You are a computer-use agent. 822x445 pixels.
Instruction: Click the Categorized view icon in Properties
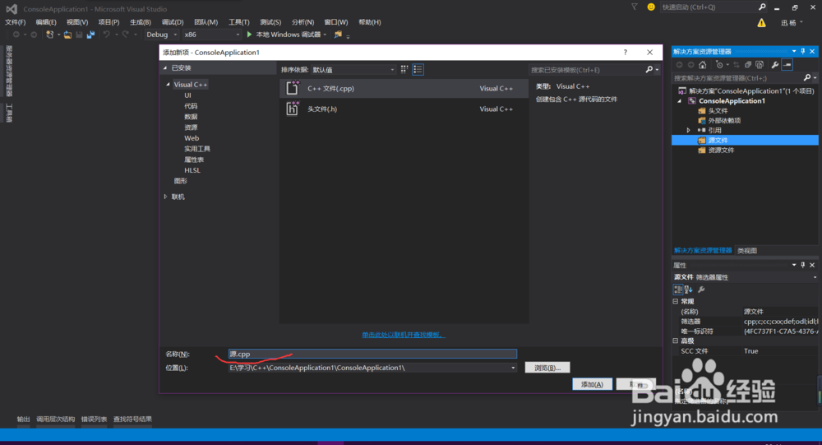[x=678, y=290]
